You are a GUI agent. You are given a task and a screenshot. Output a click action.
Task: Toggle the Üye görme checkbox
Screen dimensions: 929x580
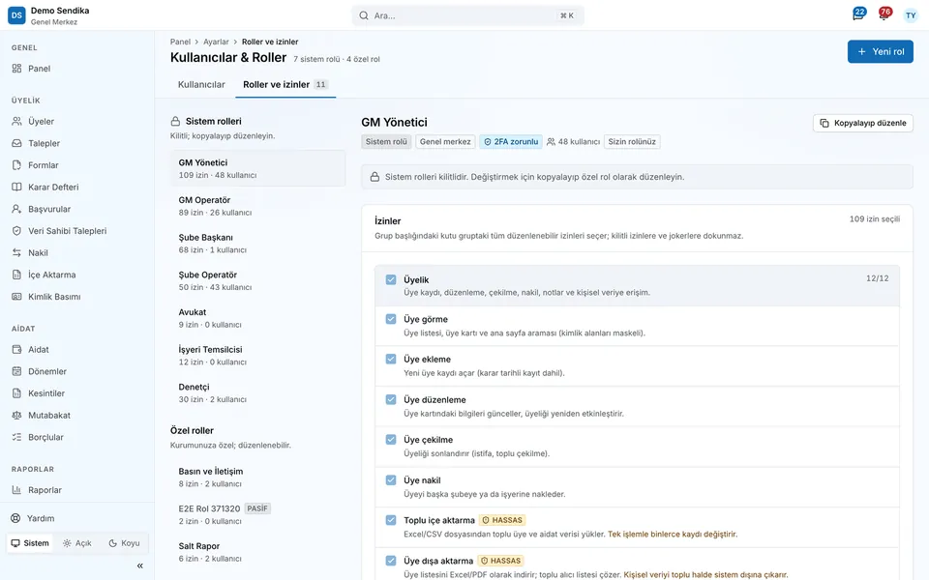391,319
